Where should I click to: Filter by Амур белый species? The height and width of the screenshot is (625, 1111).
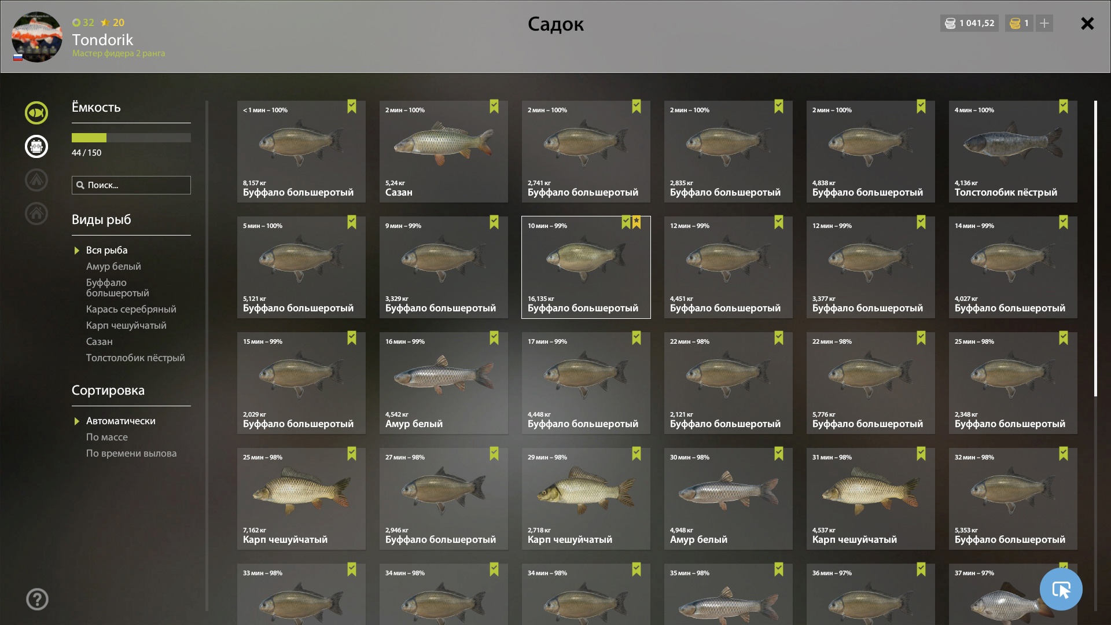[113, 266]
